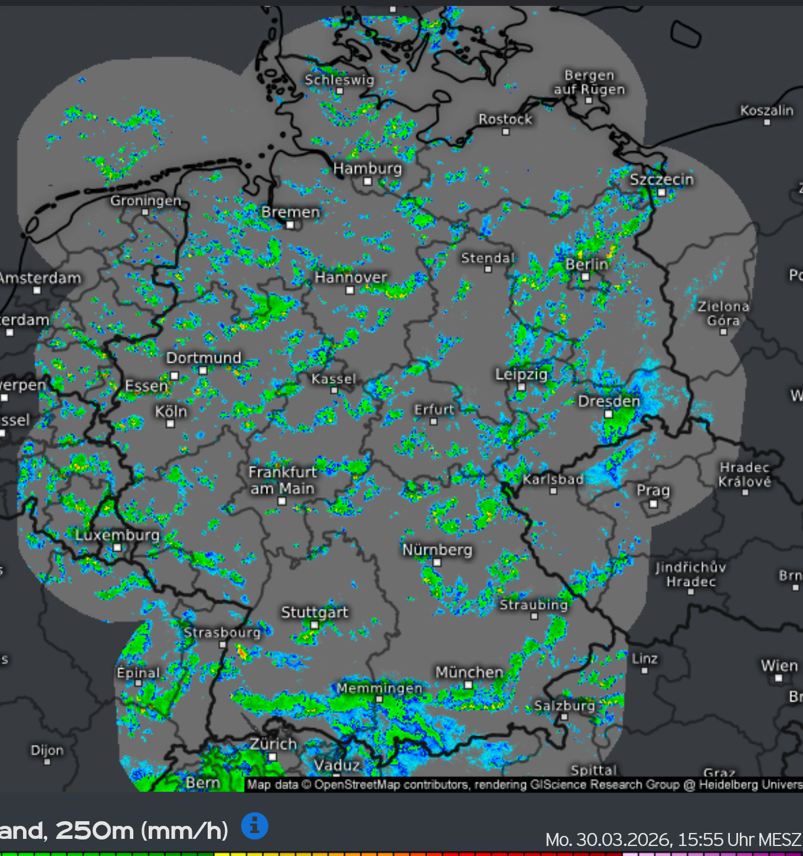Click the Dresden city marker
The height and width of the screenshot is (856, 803).
[x=608, y=414]
